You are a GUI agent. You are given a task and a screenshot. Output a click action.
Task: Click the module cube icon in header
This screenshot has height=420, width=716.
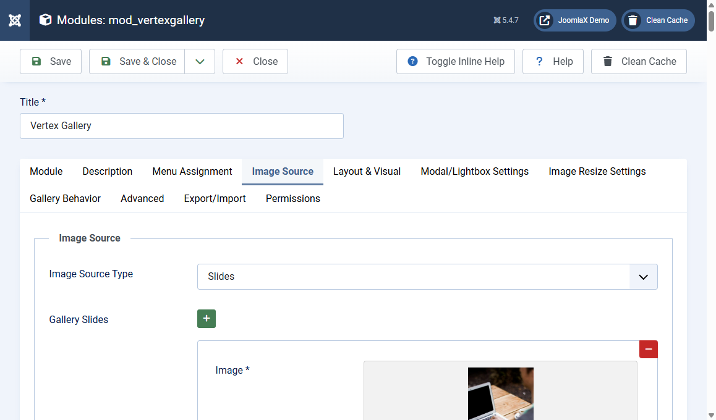[45, 20]
